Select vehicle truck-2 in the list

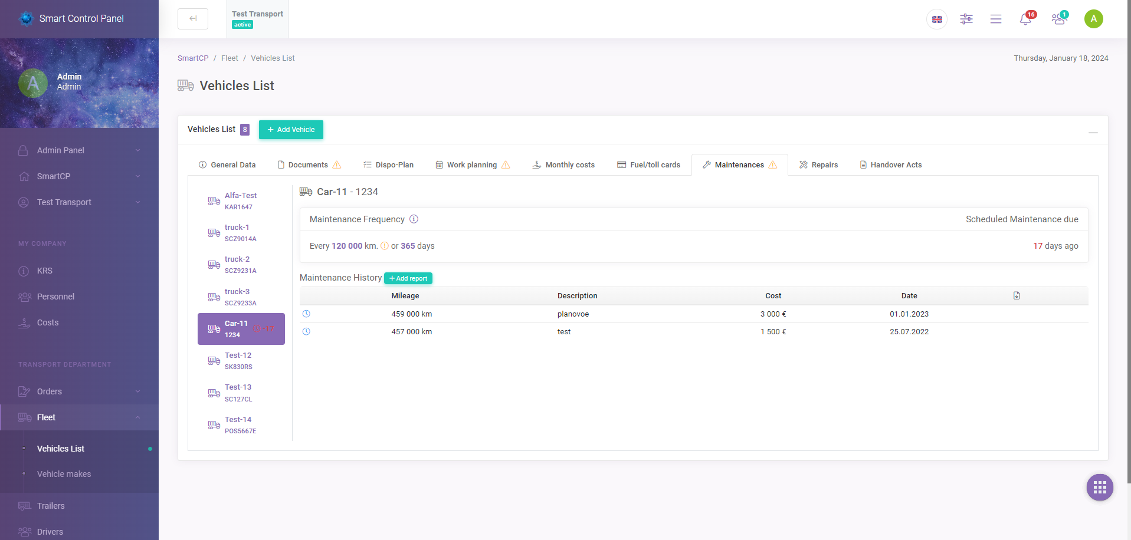pyautogui.click(x=240, y=264)
